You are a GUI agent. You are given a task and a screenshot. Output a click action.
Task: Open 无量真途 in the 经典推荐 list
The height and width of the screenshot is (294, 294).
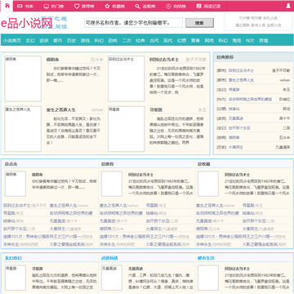point(236,118)
